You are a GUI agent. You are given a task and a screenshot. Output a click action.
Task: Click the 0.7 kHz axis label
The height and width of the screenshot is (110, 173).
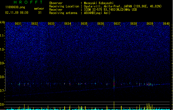tap(2, 91)
